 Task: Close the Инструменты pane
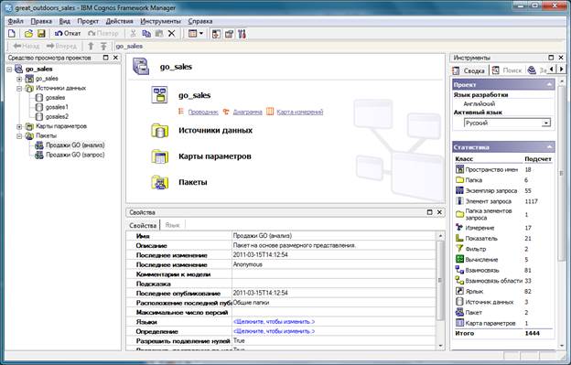561,58
